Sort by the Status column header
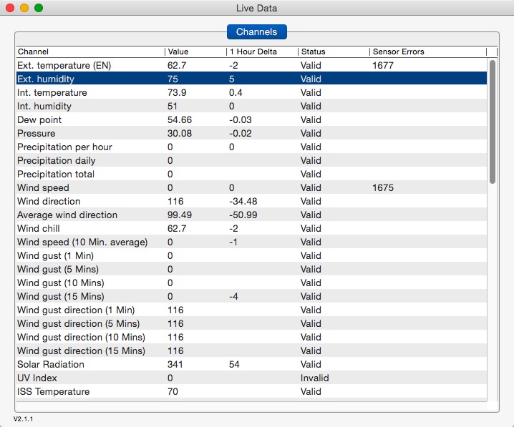Screen dimensions: 514x427 pyautogui.click(x=334, y=51)
